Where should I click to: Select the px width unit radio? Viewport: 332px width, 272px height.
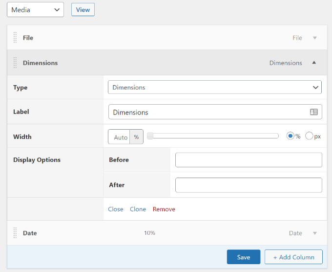pyautogui.click(x=309, y=136)
